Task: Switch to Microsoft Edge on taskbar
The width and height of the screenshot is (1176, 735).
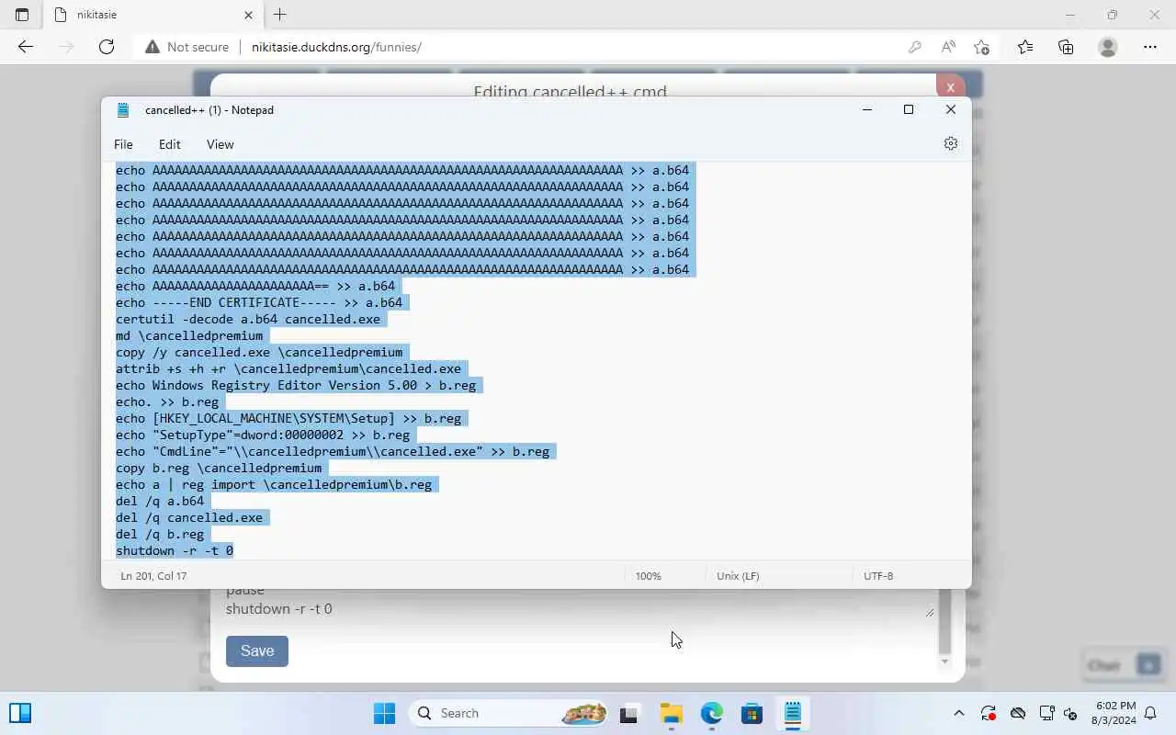Action: tap(712, 713)
